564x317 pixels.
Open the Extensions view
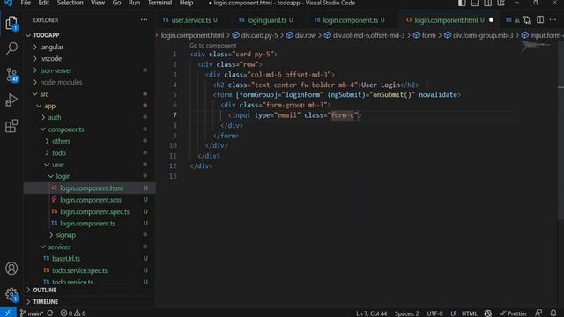tap(11, 126)
